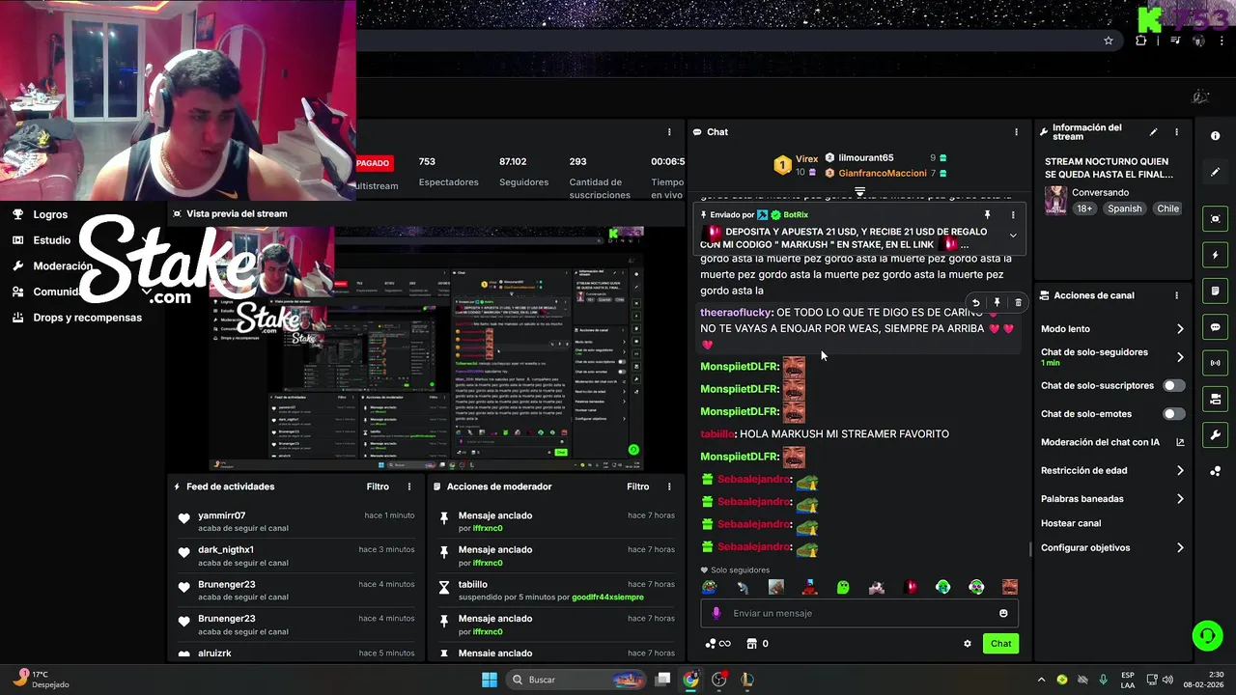Expand the pinned message chevron
This screenshot has width=1236, height=695.
[x=1012, y=236]
